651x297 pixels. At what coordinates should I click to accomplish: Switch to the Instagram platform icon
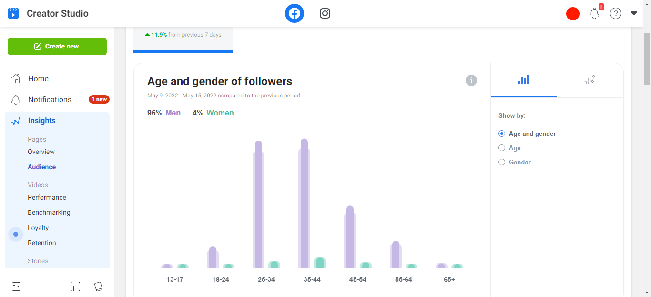point(325,13)
